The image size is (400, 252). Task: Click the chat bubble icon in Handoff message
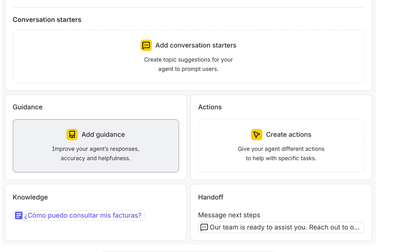[204, 228]
